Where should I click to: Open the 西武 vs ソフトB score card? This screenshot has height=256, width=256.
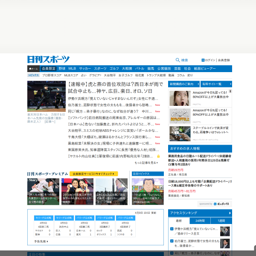click(x=125, y=226)
